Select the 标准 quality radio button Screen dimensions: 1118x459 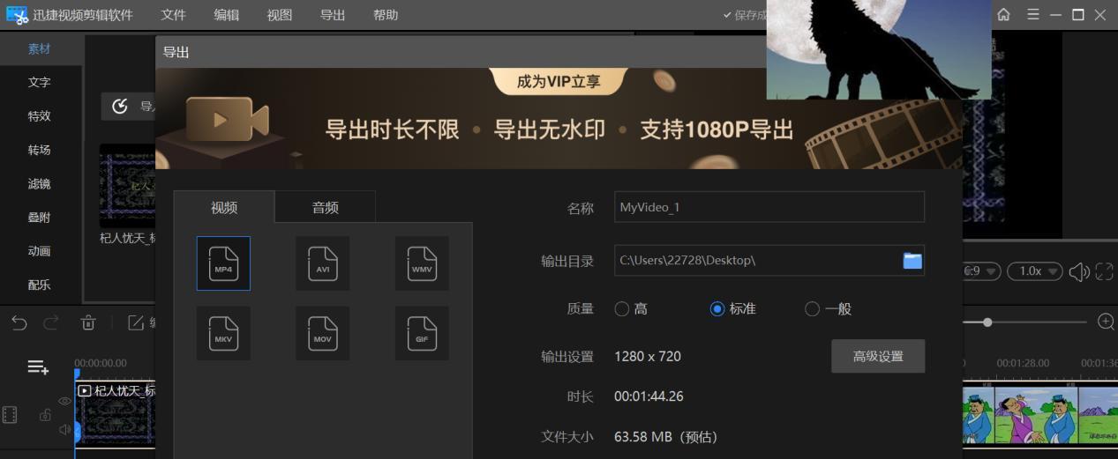(x=717, y=309)
